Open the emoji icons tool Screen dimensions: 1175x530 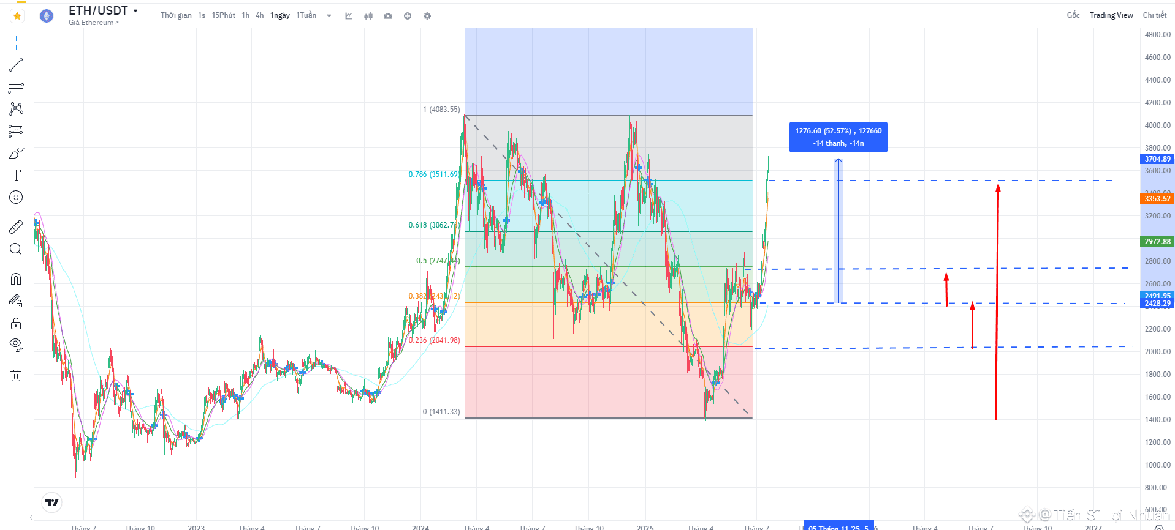[x=16, y=197]
